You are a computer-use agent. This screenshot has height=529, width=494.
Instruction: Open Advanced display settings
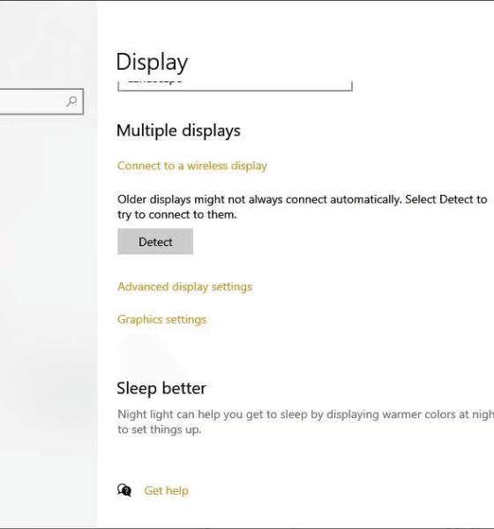(x=184, y=287)
